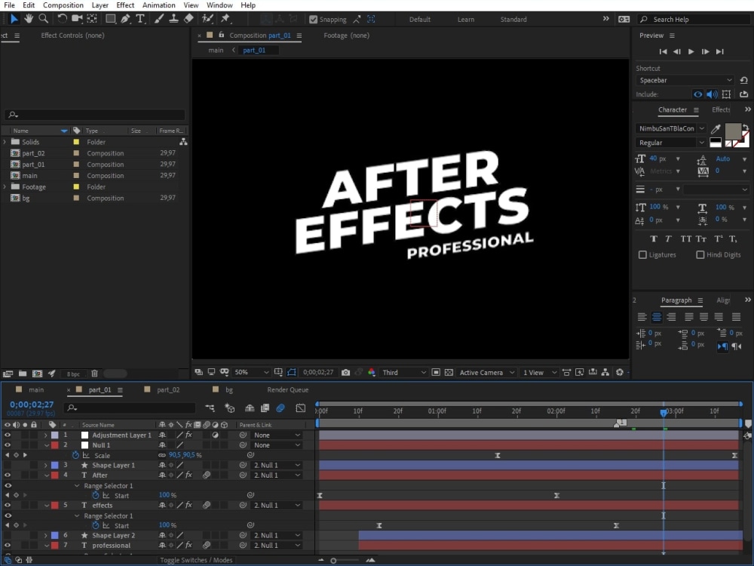Toggle the transparency grid icon in viewer
The image size is (754, 566).
coord(449,373)
